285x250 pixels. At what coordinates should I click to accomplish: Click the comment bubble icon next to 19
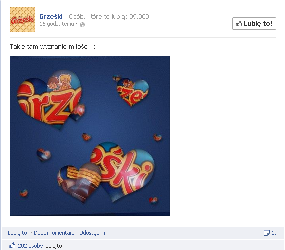pos(267,233)
